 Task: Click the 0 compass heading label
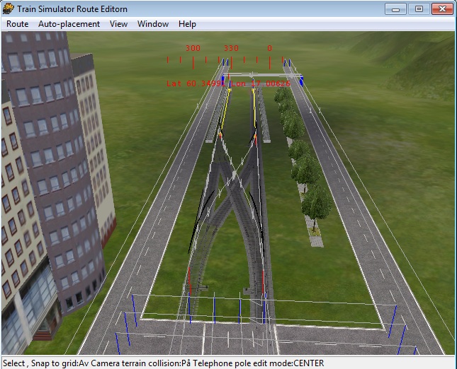point(269,48)
